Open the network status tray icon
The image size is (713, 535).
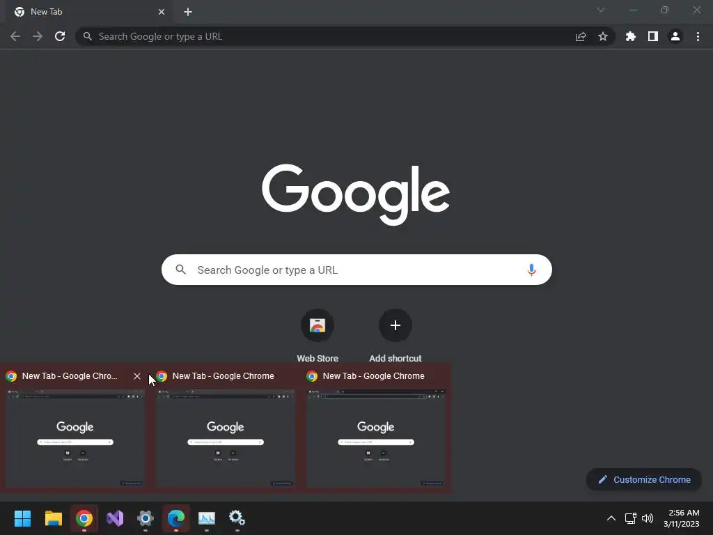(630, 518)
